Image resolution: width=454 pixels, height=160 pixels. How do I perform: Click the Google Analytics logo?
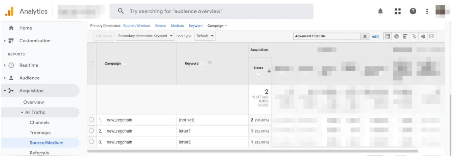click(x=9, y=11)
